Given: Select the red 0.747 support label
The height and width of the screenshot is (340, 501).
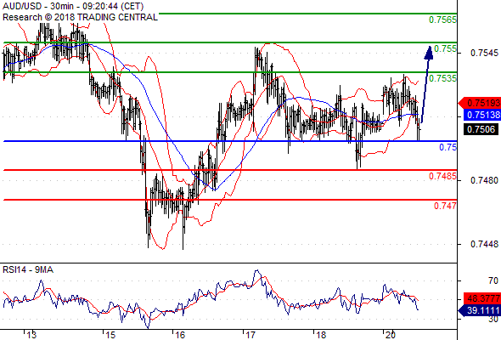Looking at the screenshot, I should (445, 206).
